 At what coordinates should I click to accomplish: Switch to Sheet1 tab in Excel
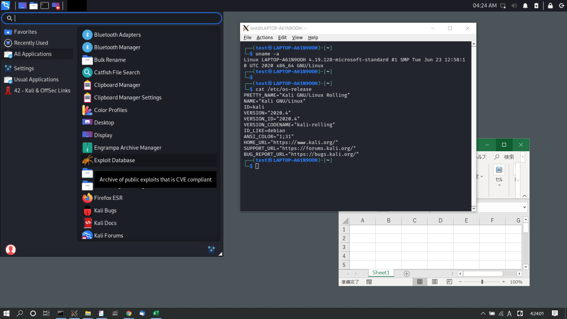click(x=381, y=273)
